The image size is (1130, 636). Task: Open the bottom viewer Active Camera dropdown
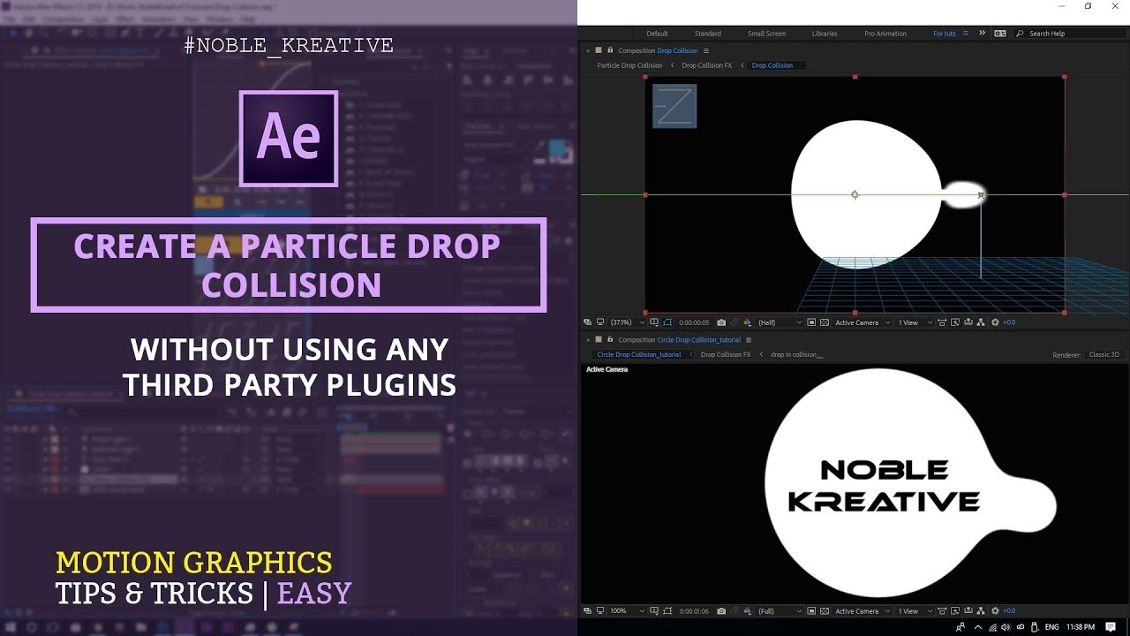863,611
